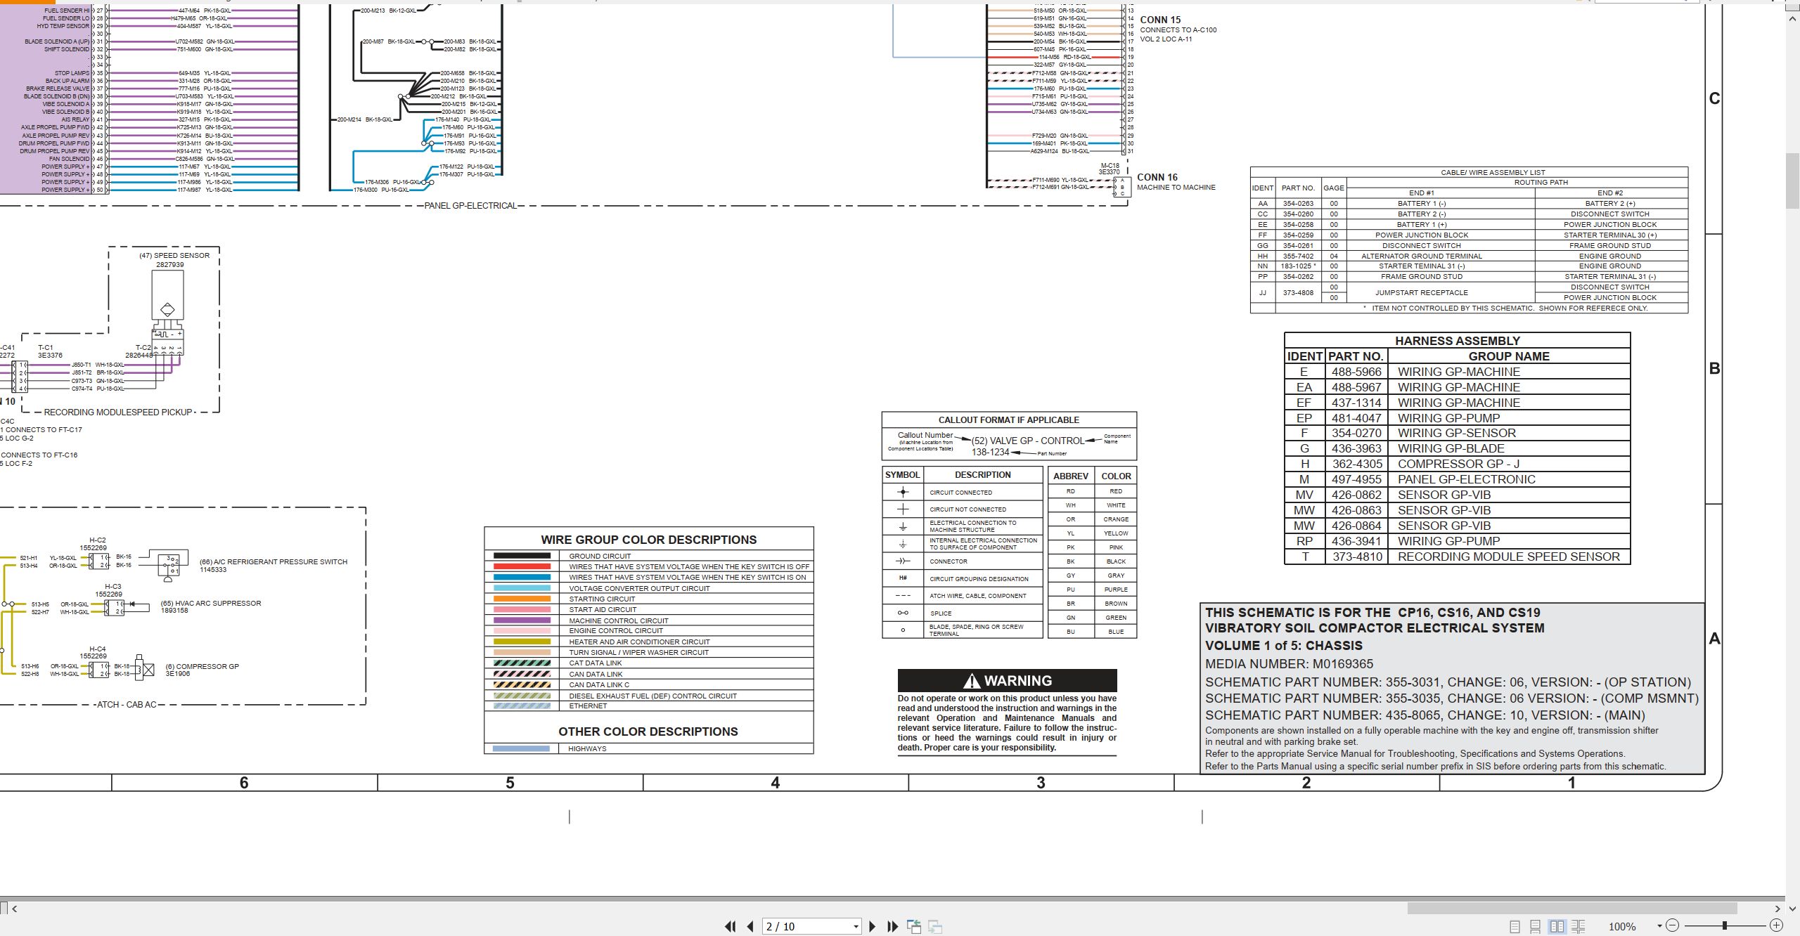Select the COMPRESSOR GP - J entry

point(1458,464)
